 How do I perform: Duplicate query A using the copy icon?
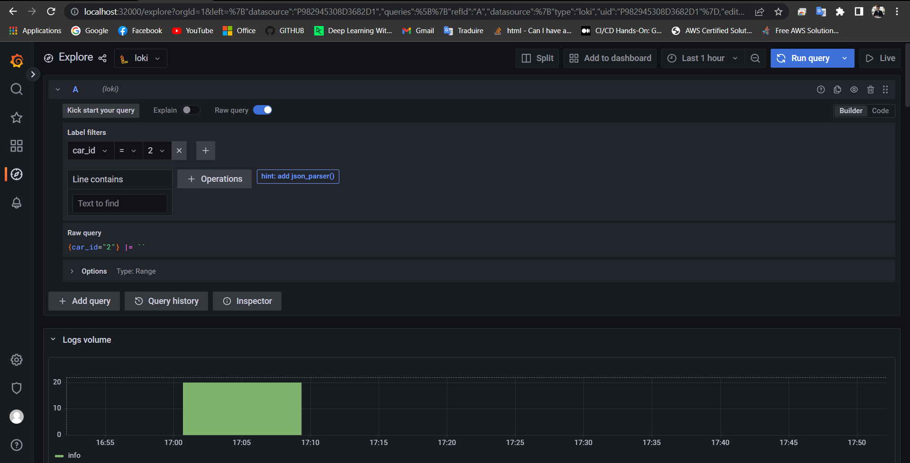coord(837,89)
